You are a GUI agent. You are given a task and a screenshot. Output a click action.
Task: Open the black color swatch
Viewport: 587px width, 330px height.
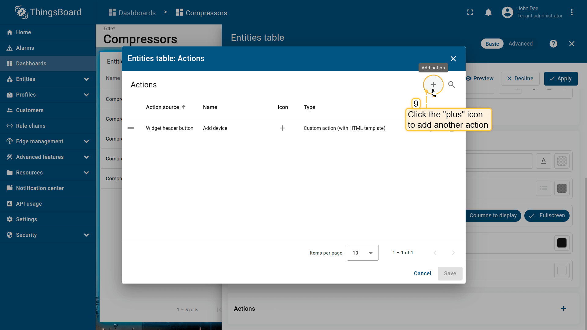(x=562, y=243)
